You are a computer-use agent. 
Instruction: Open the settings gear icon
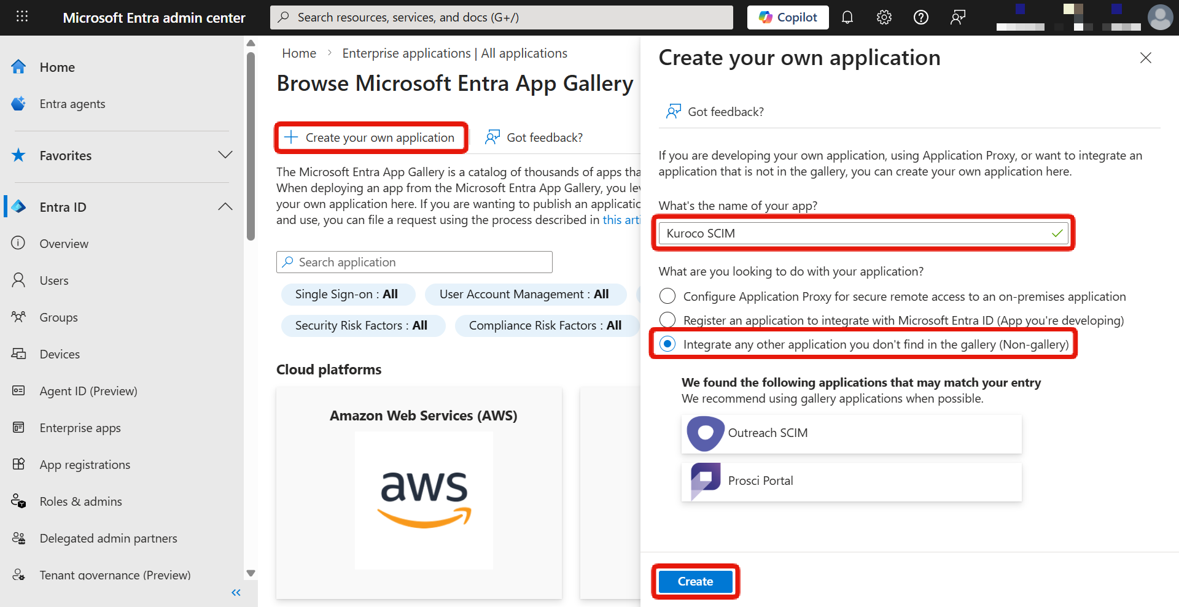pos(884,17)
